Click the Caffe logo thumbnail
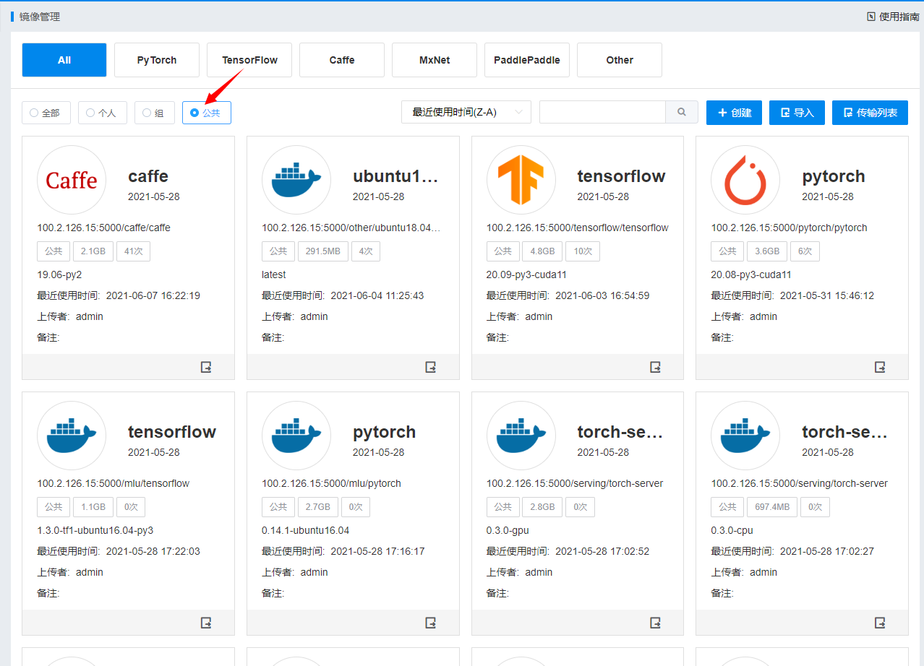The width and height of the screenshot is (924, 666). point(72,181)
